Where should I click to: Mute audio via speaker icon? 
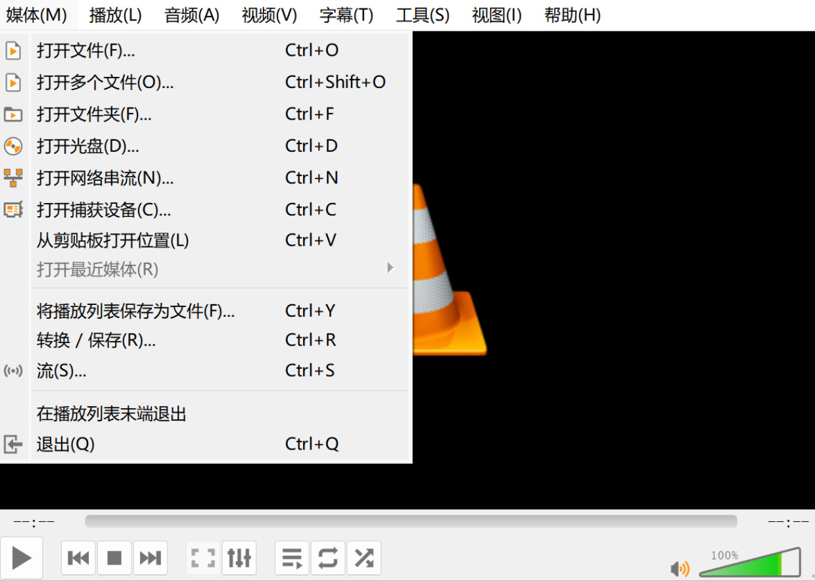(680, 569)
